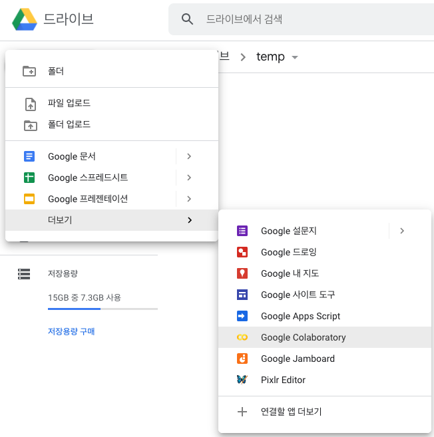Open the temp folder dropdown arrow
Image resolution: width=434 pixels, height=437 pixels.
pos(295,57)
